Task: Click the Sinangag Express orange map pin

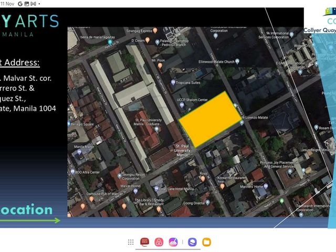Action: 155,30
